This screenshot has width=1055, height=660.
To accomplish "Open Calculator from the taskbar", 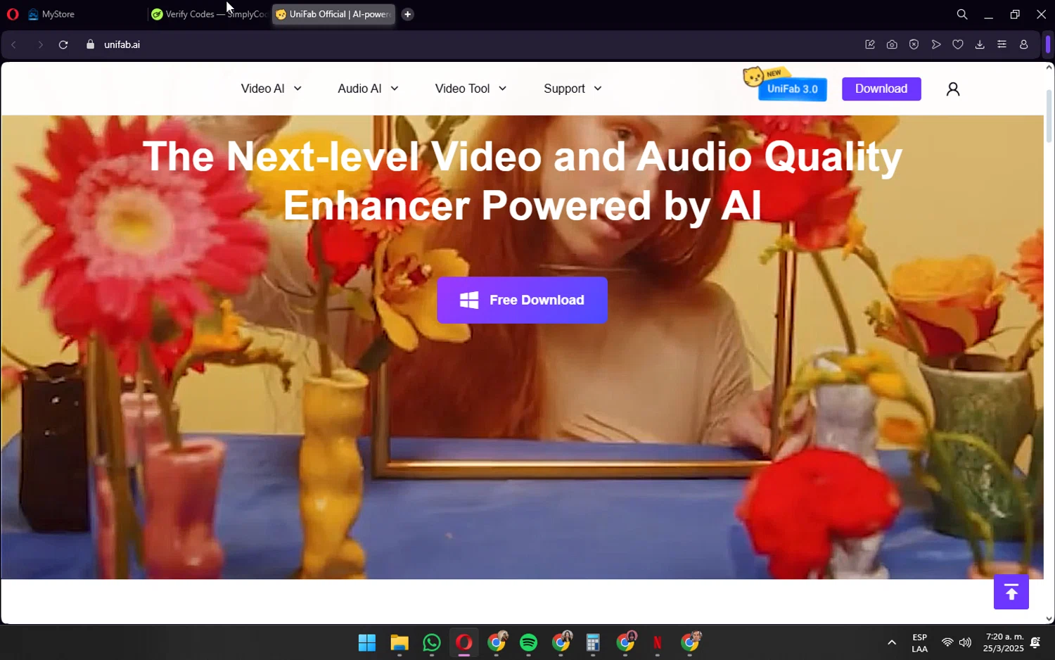I will click(593, 642).
